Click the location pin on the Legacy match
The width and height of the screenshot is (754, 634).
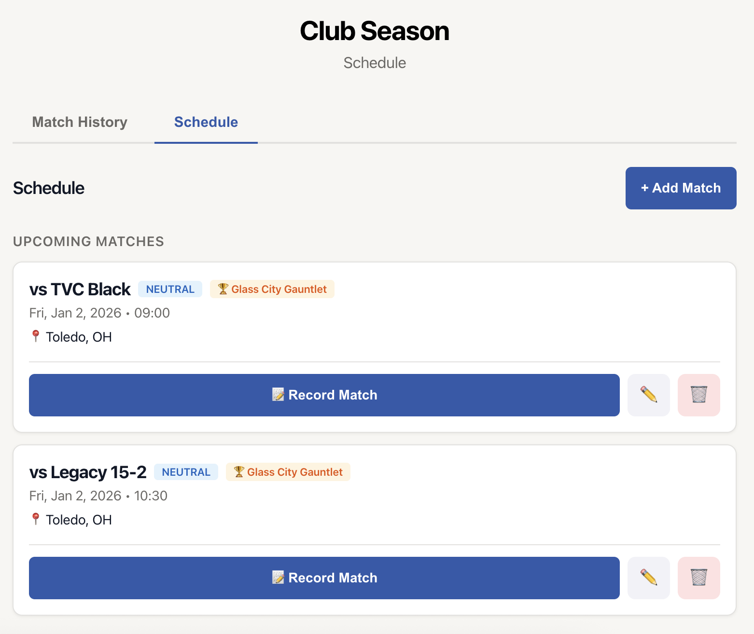tap(35, 519)
